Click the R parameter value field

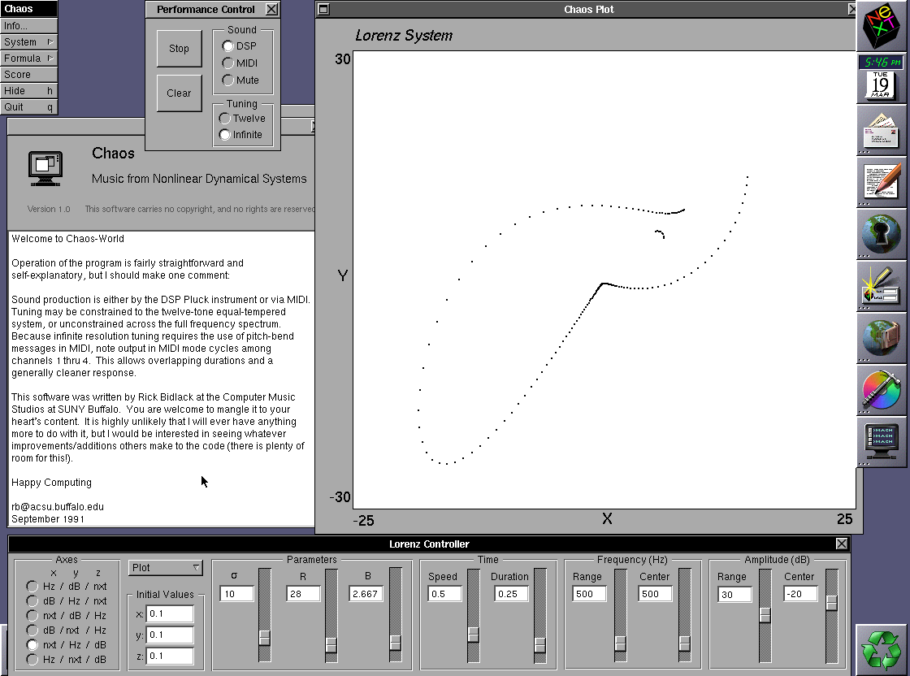pos(303,594)
